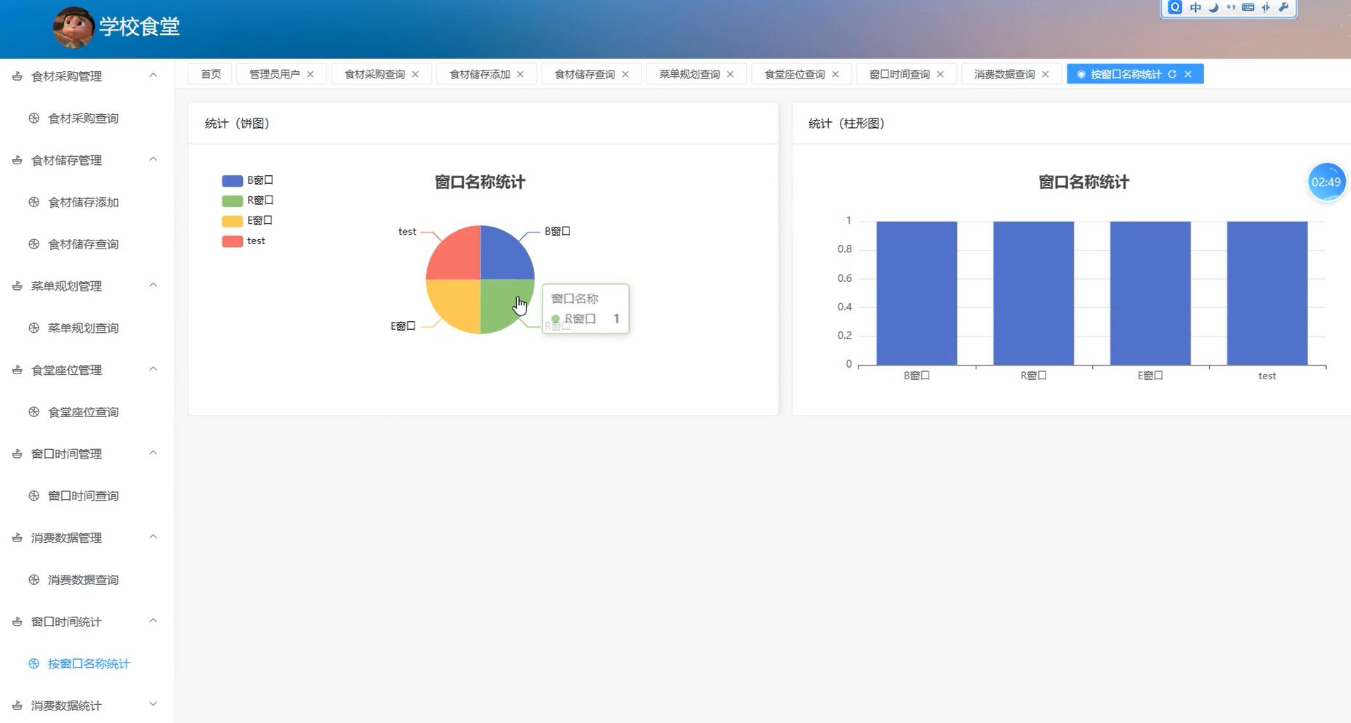Switch Chinese/English input with 中 icon
The image size is (1351, 723).
click(1196, 7)
